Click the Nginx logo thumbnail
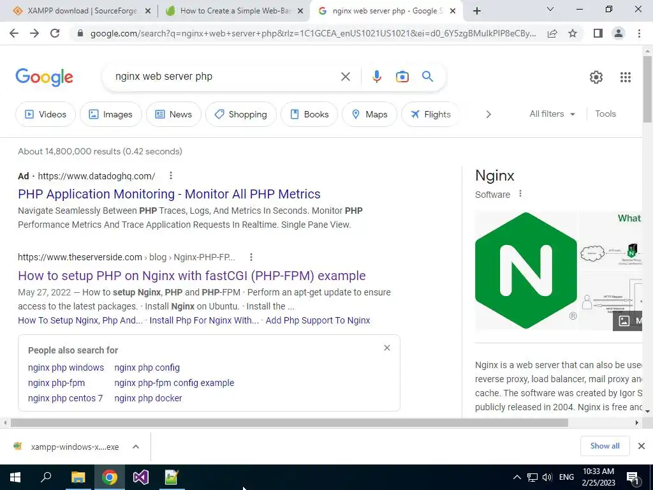653x490 pixels. [x=525, y=271]
